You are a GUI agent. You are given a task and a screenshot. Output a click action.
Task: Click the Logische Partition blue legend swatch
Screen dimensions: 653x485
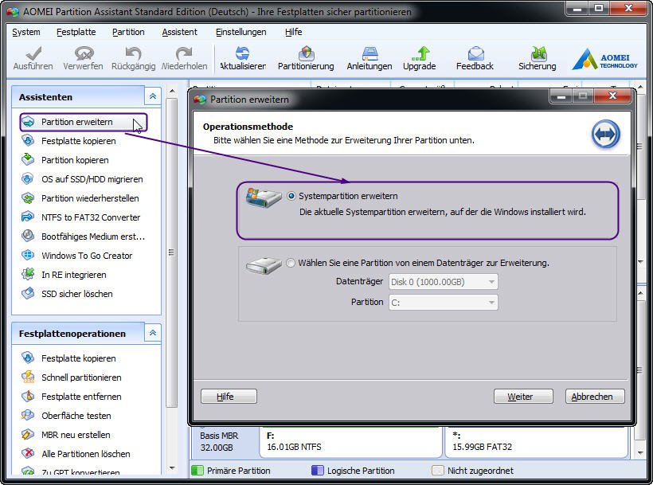pyautogui.click(x=317, y=471)
